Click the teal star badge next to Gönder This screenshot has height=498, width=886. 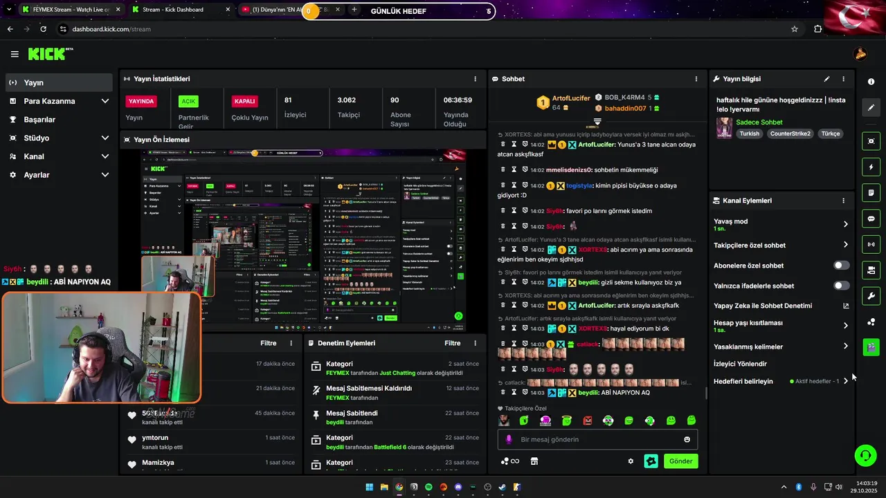[651, 461]
